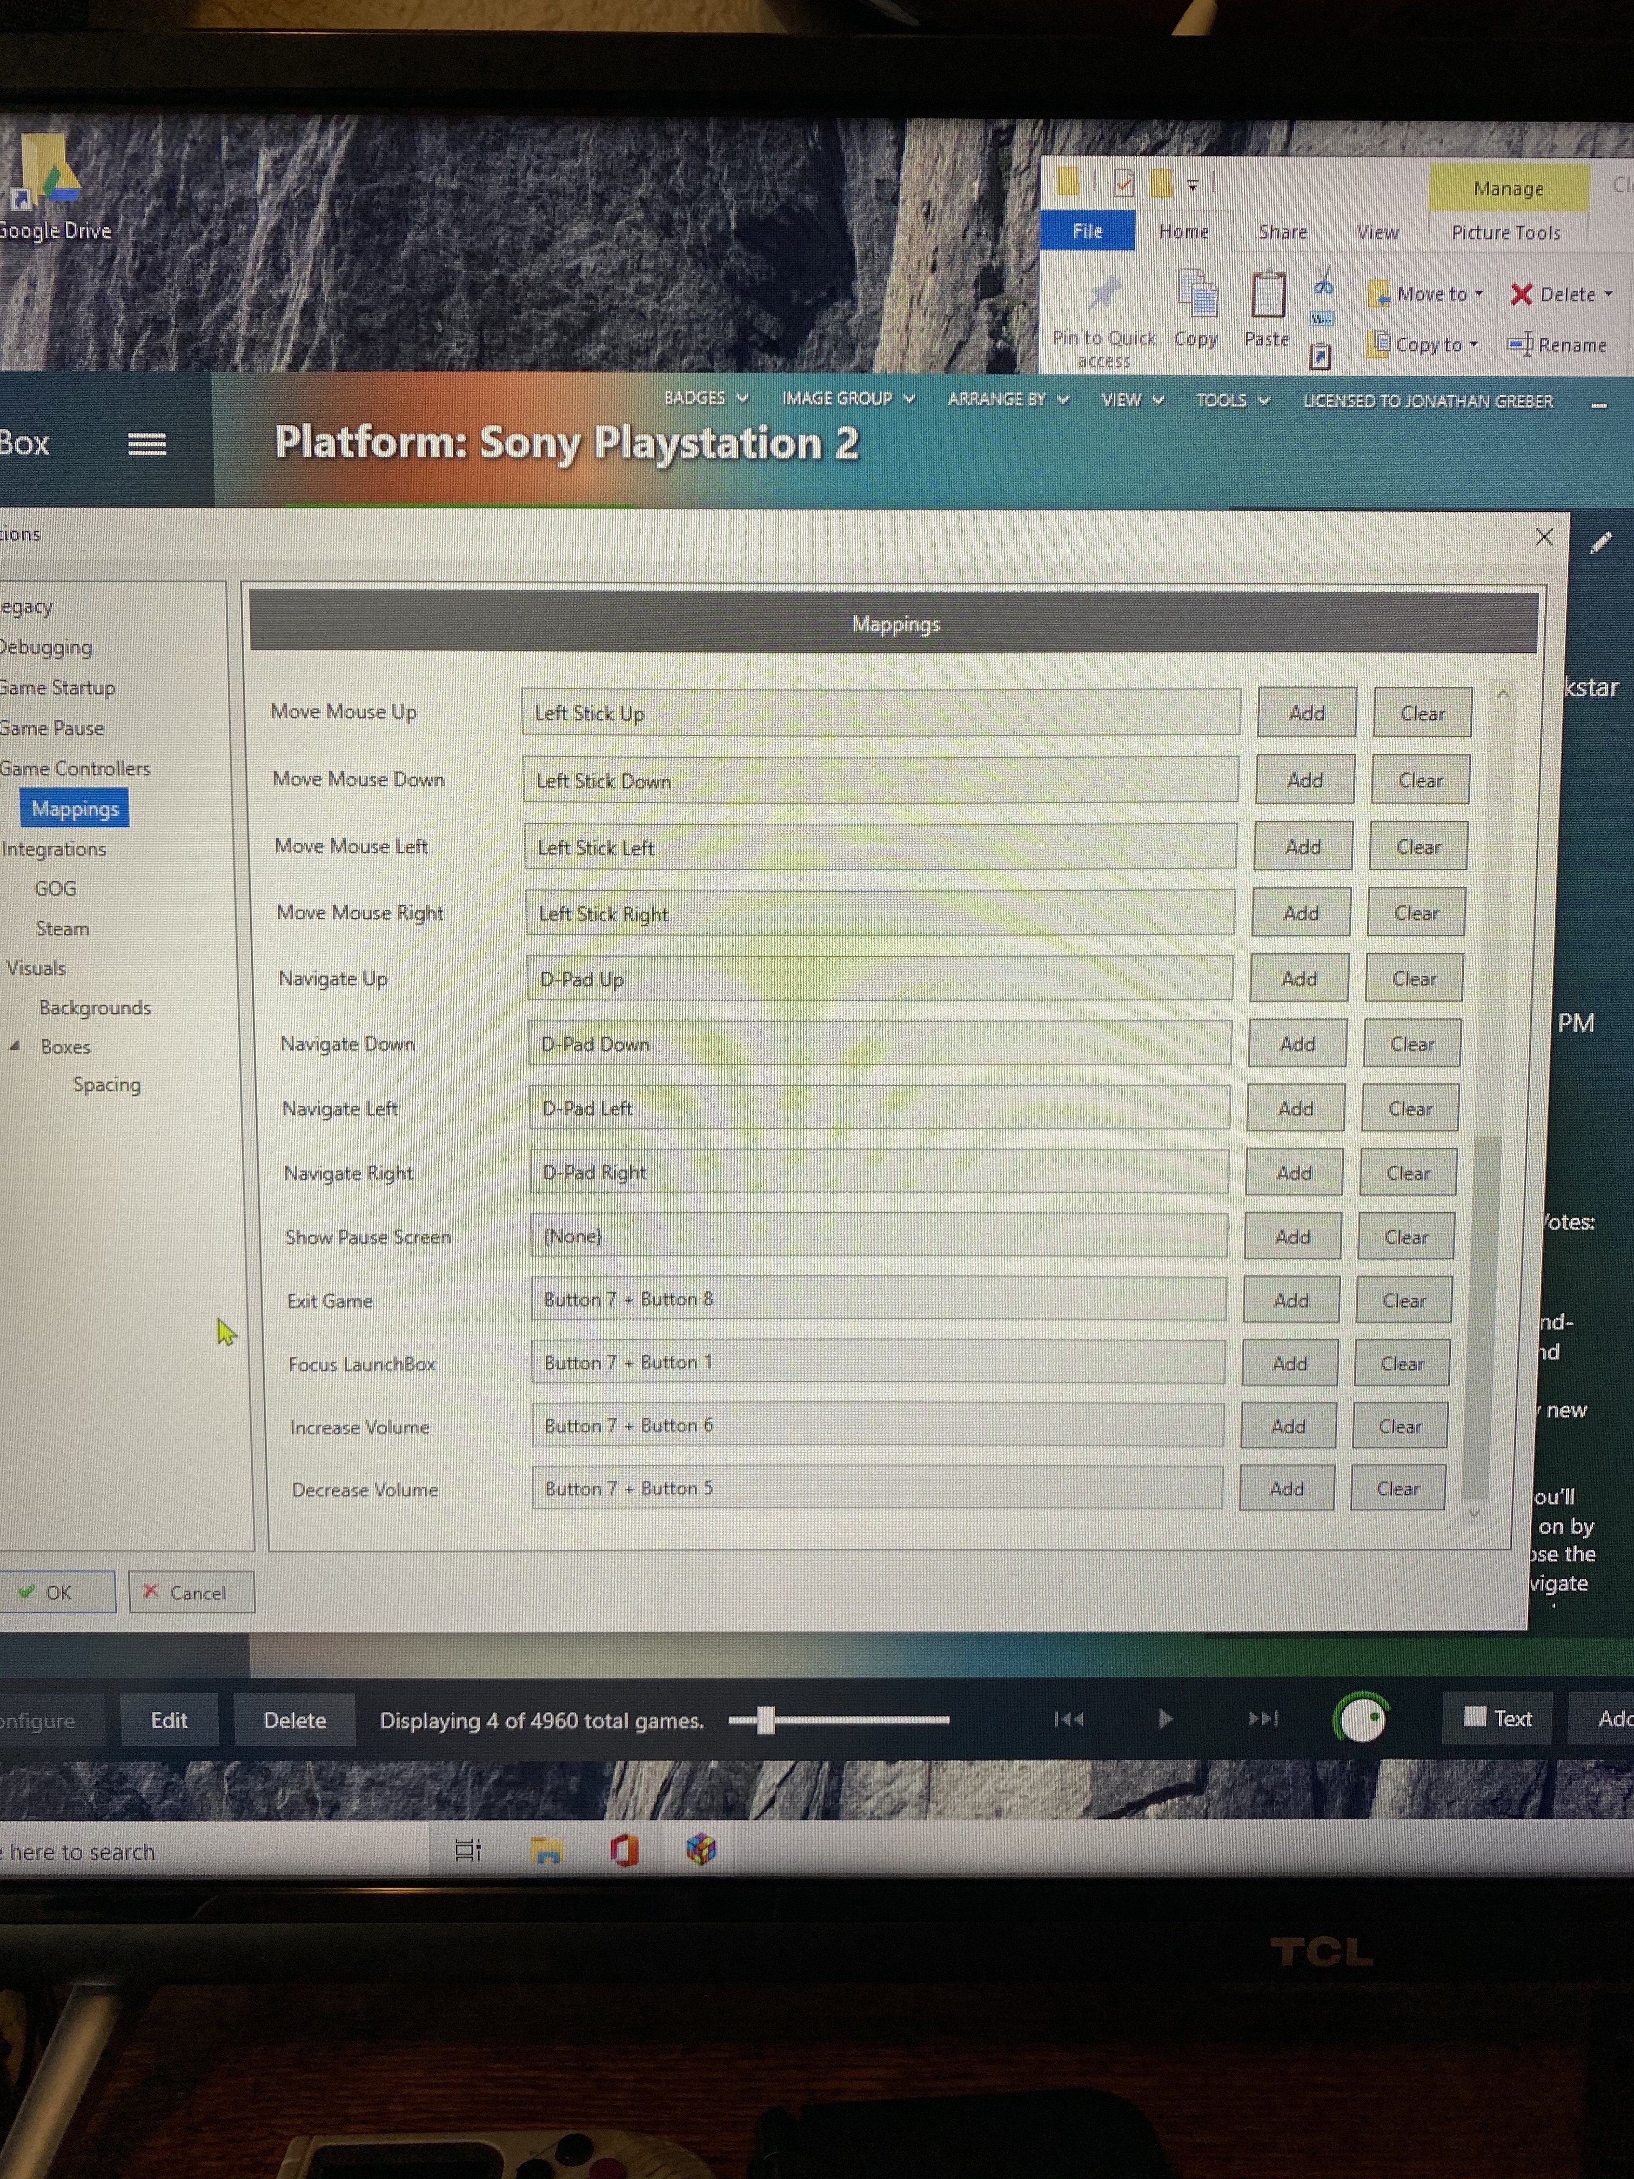The height and width of the screenshot is (2179, 1634).
Task: Select Game Controllers in options tree
Action: 75,767
